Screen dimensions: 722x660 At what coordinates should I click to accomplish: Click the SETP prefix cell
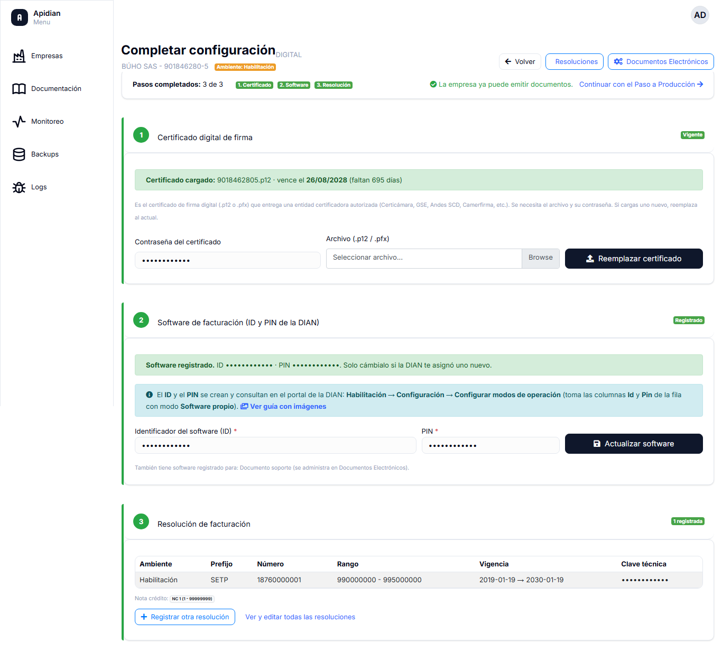(x=219, y=580)
